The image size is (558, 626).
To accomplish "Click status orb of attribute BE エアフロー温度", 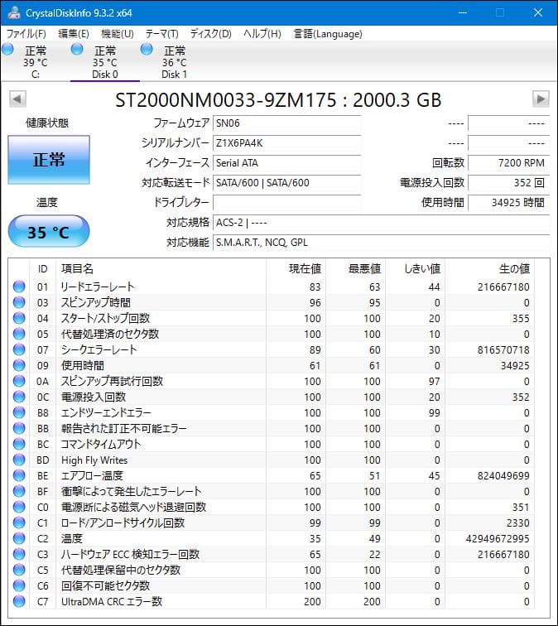I will [19, 475].
